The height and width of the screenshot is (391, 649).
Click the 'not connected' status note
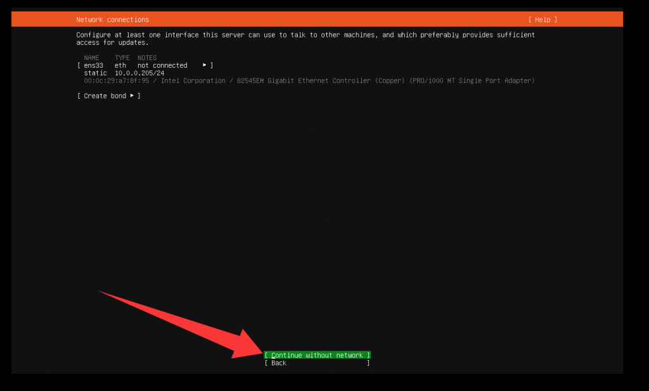162,65
